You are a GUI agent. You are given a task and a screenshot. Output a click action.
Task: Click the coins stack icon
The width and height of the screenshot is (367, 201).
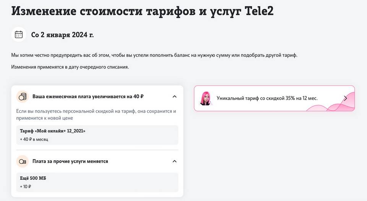pyautogui.click(x=23, y=97)
